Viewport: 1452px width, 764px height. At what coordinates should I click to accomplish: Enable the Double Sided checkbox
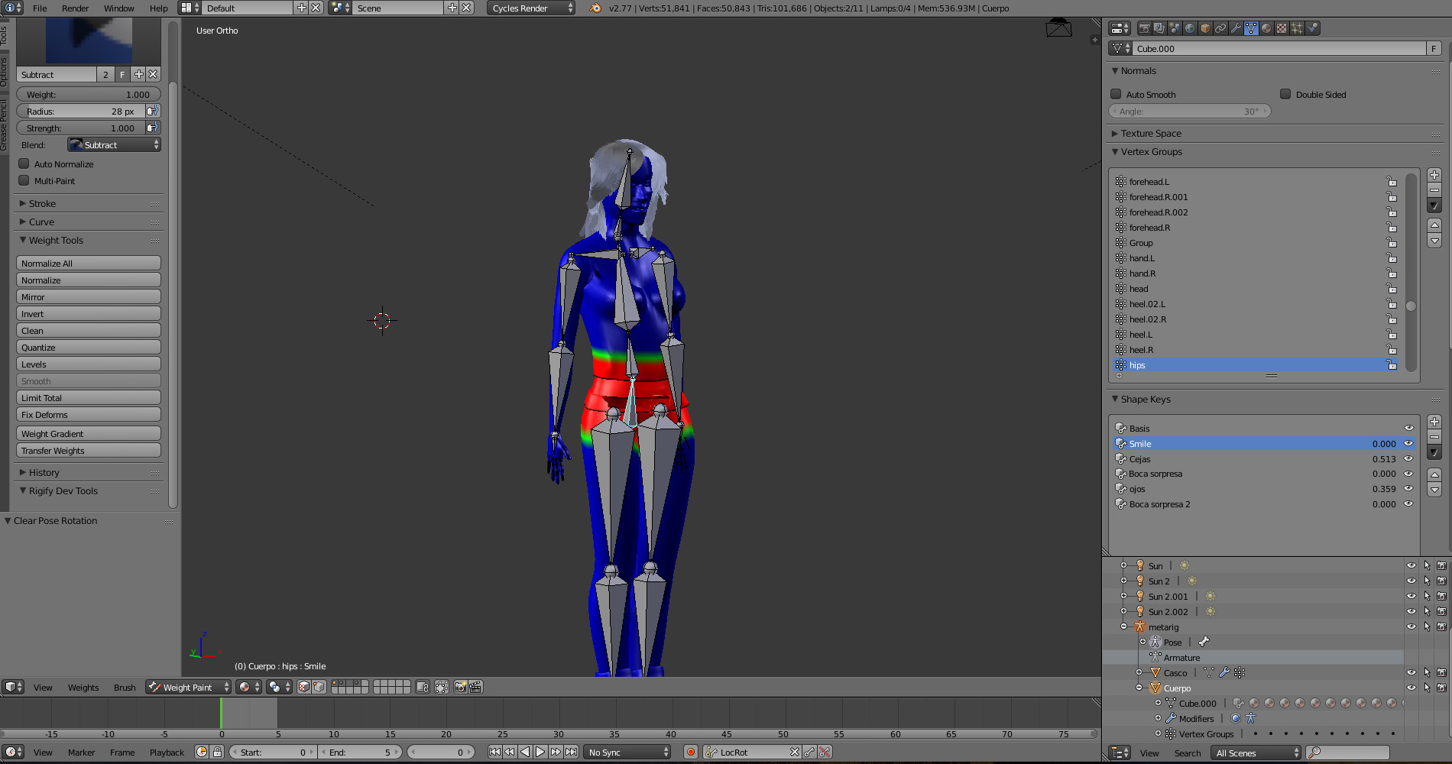point(1285,95)
